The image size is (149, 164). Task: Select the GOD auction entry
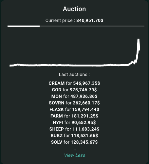point(74,90)
